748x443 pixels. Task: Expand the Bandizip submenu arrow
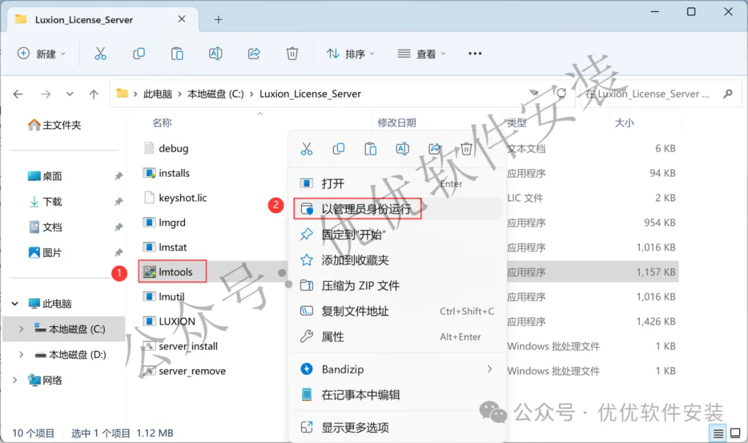[490, 369]
